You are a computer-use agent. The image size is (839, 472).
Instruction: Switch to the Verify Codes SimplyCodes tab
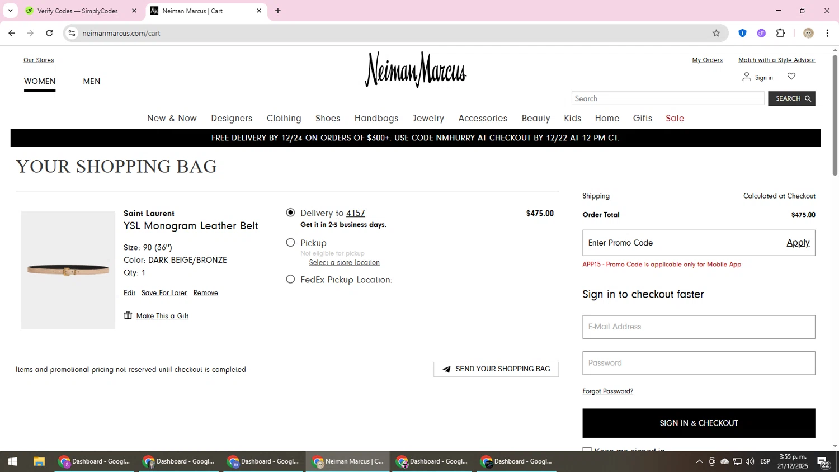[x=78, y=11]
